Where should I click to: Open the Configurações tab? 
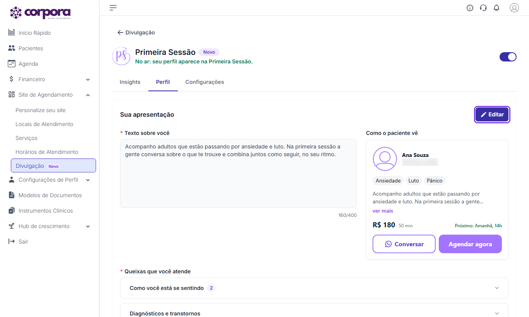204,82
